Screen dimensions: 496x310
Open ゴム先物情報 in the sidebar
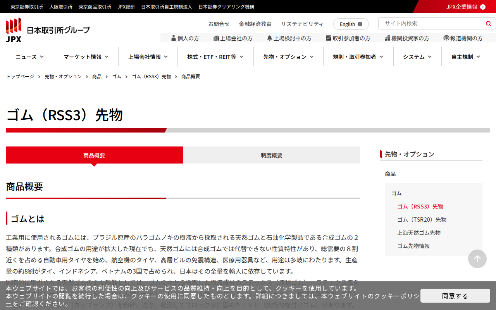coord(413,246)
